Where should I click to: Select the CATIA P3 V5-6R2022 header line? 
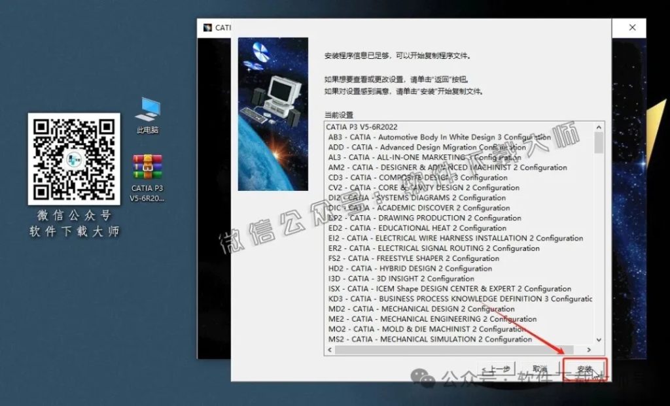pyautogui.click(x=393, y=127)
